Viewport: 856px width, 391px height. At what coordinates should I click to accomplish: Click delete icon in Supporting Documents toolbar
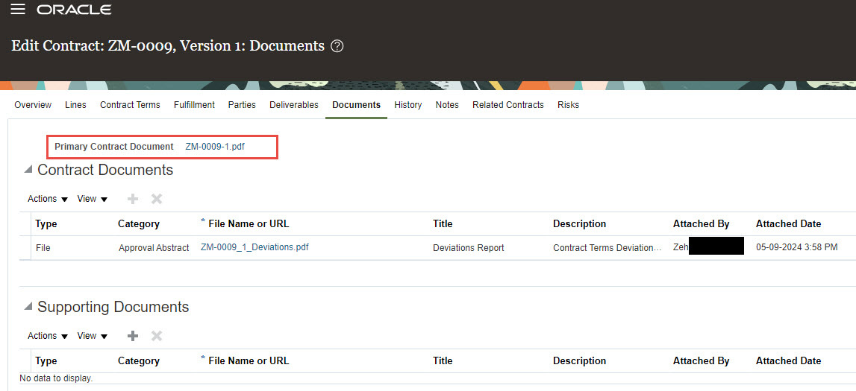tap(157, 336)
